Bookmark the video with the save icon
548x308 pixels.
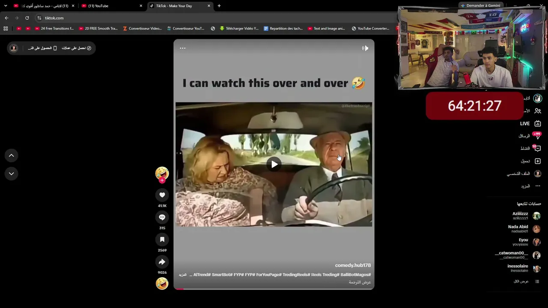tap(162, 240)
